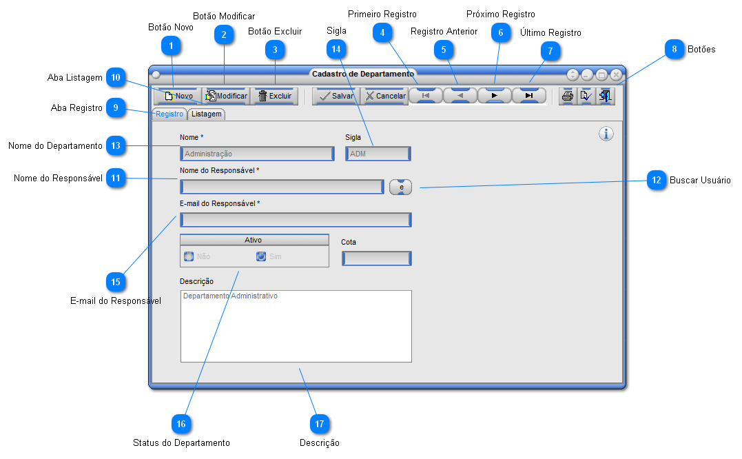Go to the previous record
This screenshot has height=459, width=742.
coord(460,96)
